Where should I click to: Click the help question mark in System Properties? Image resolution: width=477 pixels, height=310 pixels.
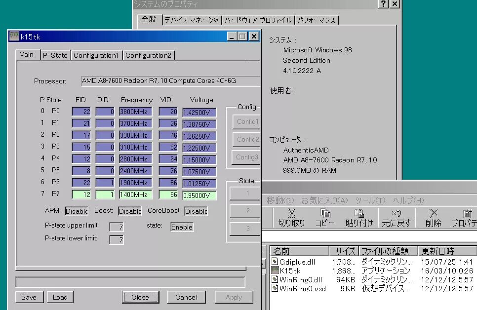point(383,4)
